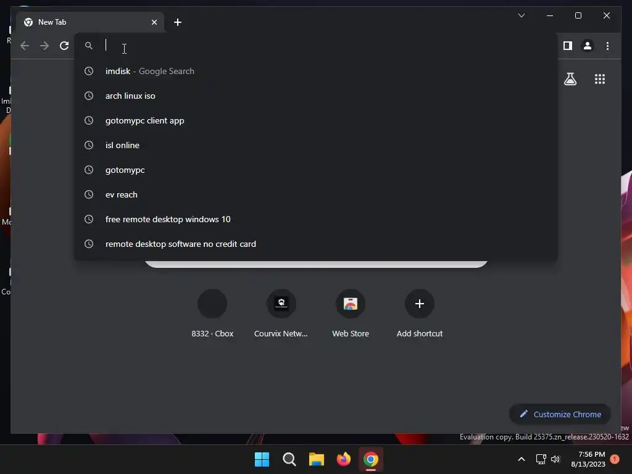This screenshot has height=474, width=632.
Task: Reload the page with the refresh icon
Action: pos(64,46)
